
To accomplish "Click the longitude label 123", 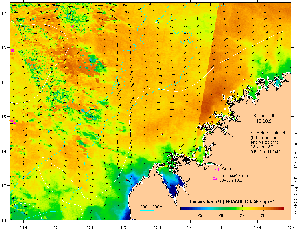I will coord(157,227).
